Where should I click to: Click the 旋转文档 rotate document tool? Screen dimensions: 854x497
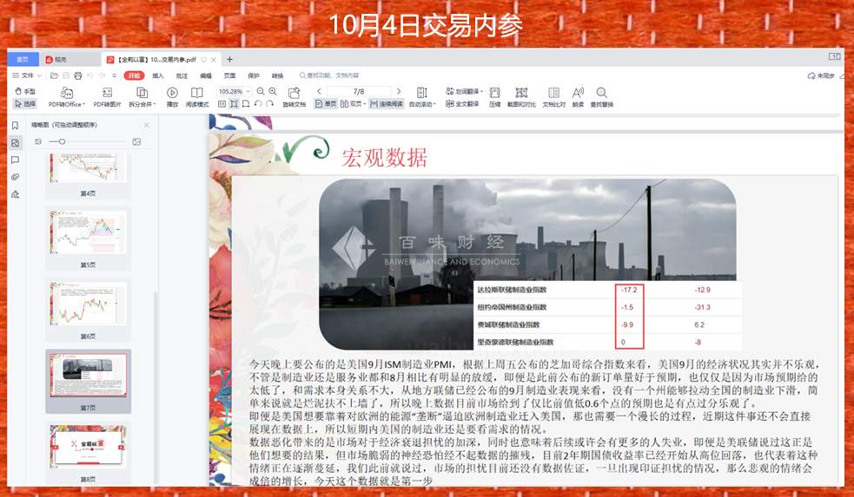295,97
